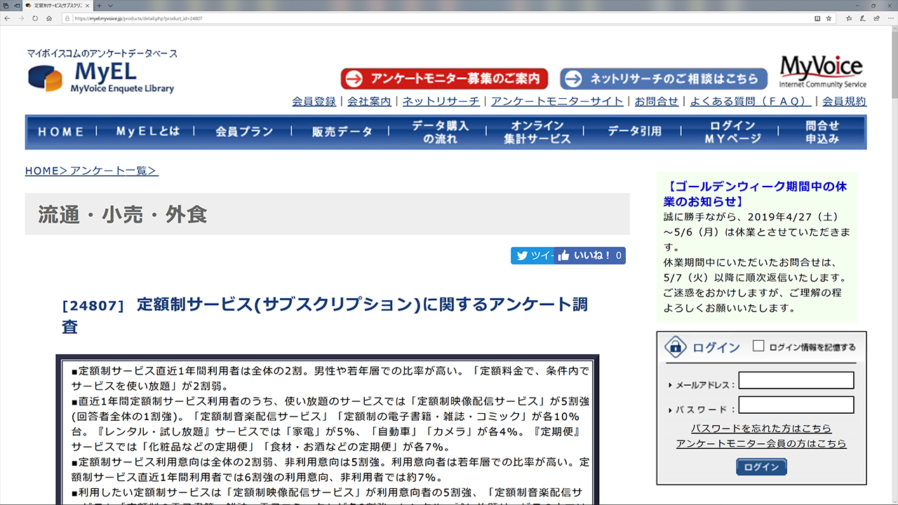Image resolution: width=898 pixels, height=505 pixels.
Task: Click the [24807] survey title heading
Action: 326,315
